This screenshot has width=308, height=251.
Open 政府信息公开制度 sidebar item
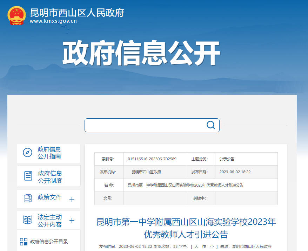tap(50, 177)
